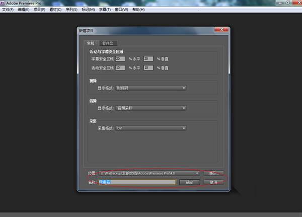302x217 pixels.
Task: Switch to the 暂存盘 tab
Action: (108, 43)
